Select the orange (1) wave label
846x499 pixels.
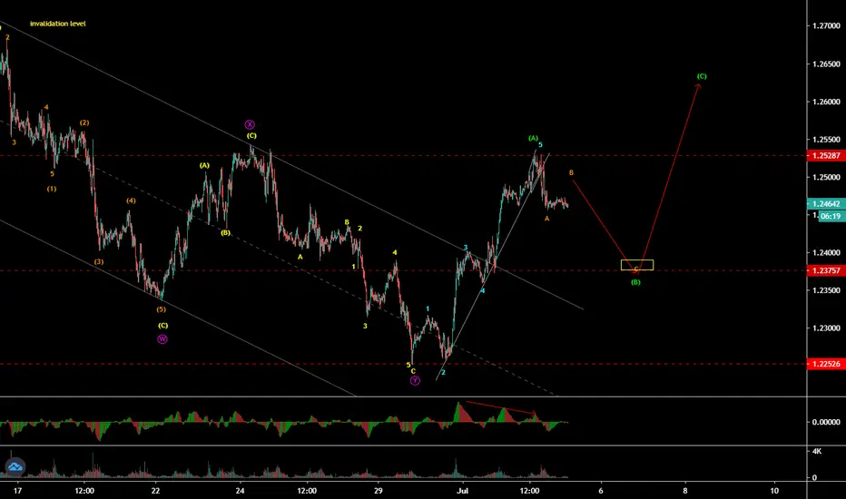pos(51,189)
